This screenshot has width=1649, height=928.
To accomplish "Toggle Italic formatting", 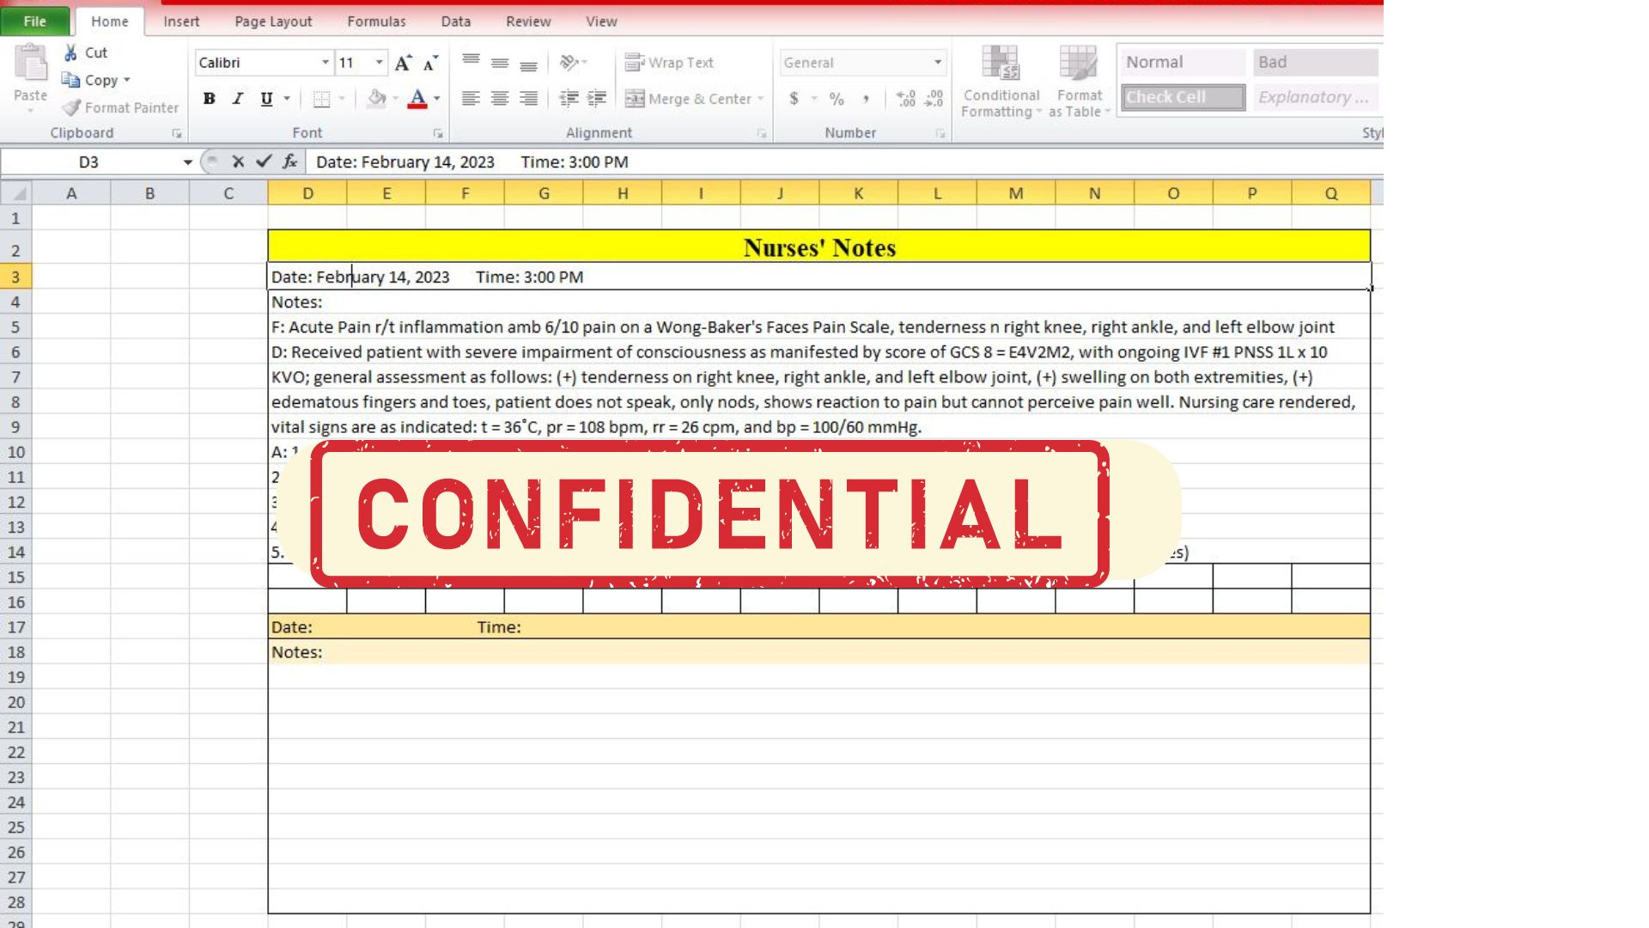I will [238, 99].
